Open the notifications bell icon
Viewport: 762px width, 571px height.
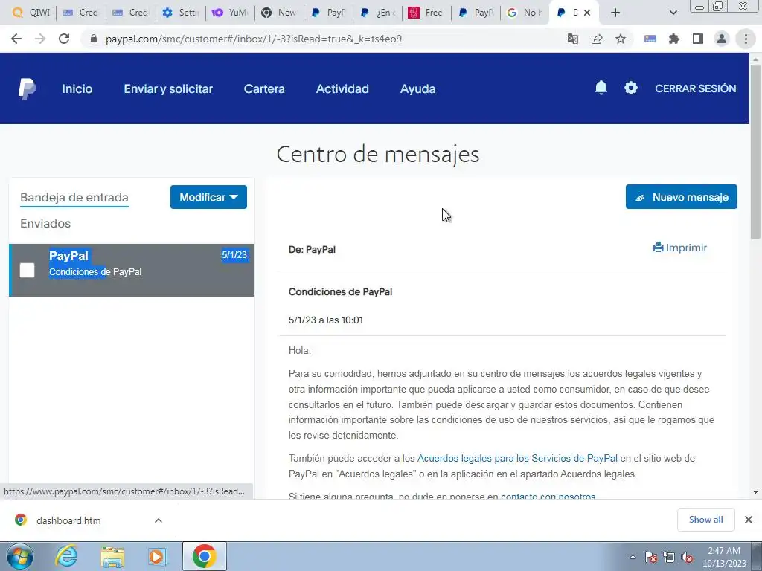click(x=601, y=88)
